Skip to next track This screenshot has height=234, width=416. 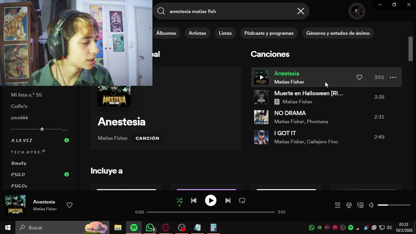tap(228, 201)
